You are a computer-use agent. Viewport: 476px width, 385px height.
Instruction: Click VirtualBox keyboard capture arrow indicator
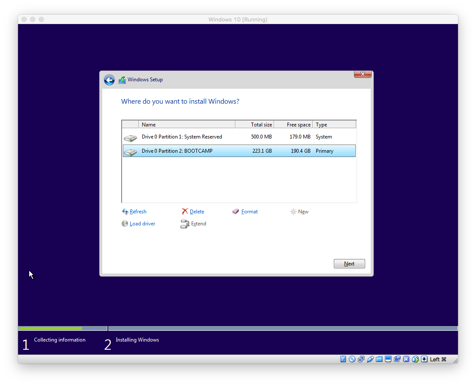click(x=424, y=359)
